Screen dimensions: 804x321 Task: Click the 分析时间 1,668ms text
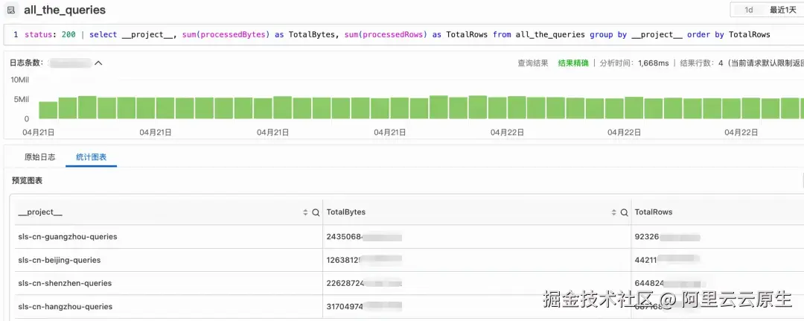pyautogui.click(x=634, y=63)
